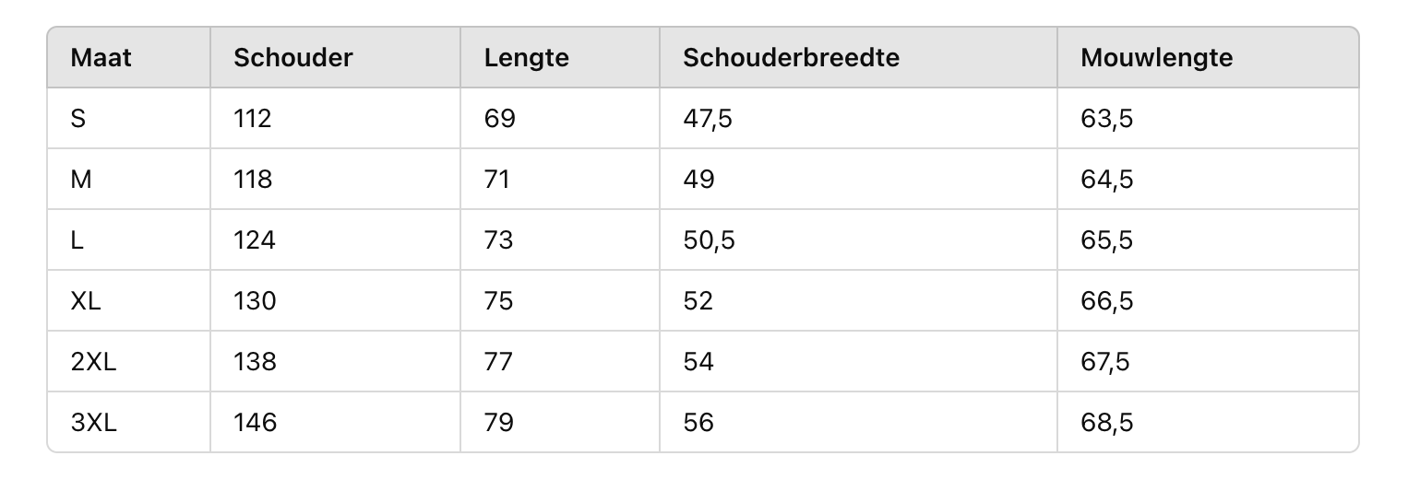Select the size M cell

coord(81,180)
